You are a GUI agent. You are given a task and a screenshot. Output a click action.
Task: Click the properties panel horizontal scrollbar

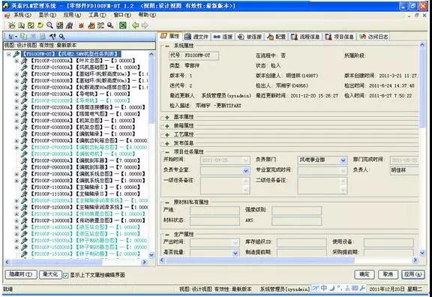(x=289, y=260)
